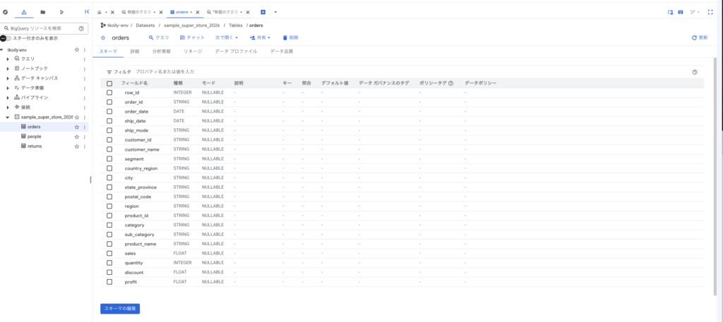
Task: Open the tab overflow dropdown arrow after plus
Action: [275, 12]
